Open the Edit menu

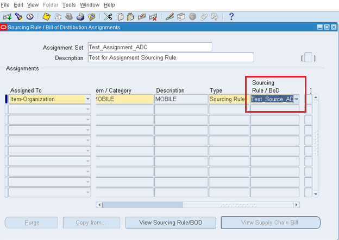tap(18, 5)
